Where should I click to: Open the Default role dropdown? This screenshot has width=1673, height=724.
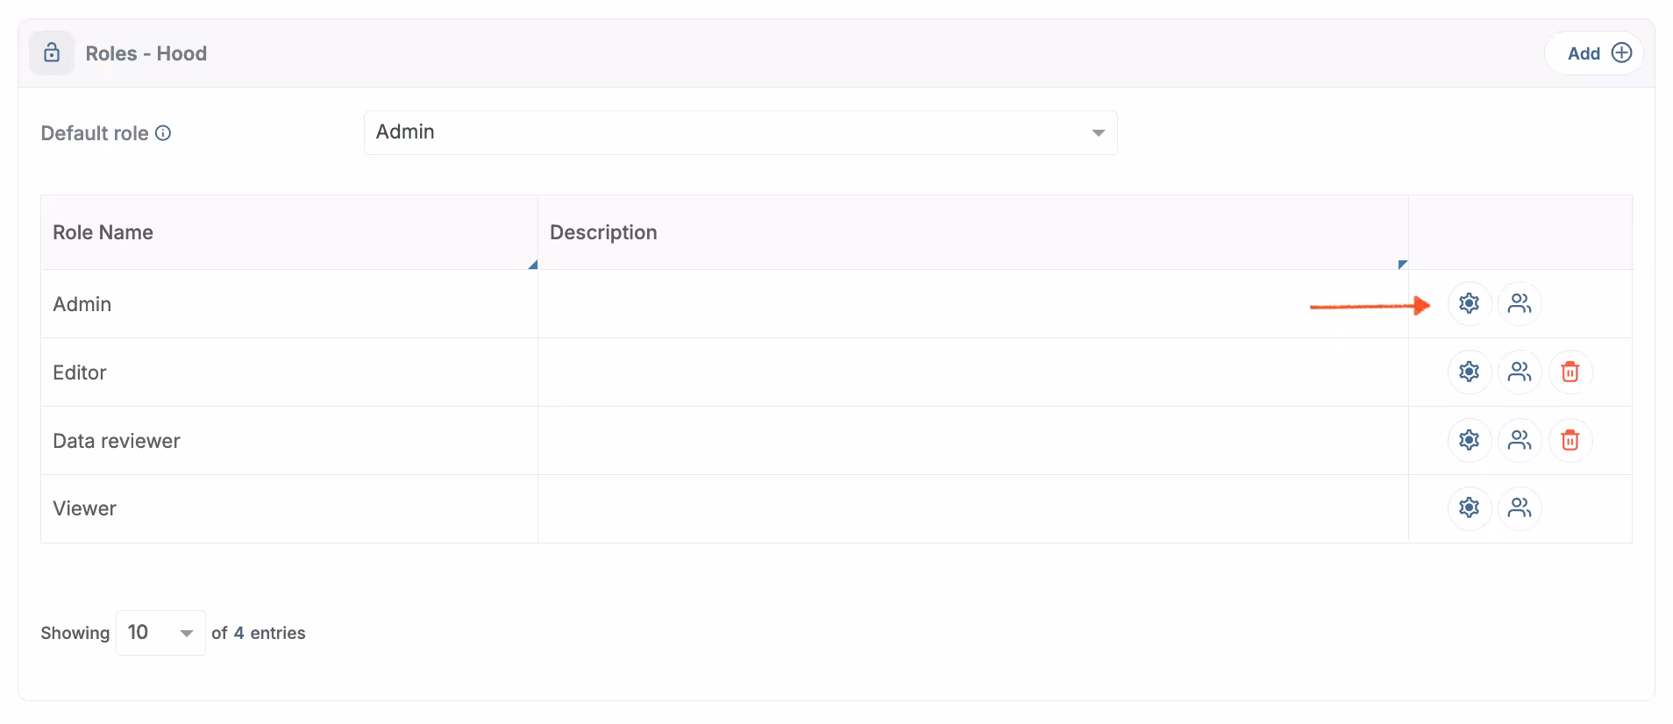(x=740, y=132)
